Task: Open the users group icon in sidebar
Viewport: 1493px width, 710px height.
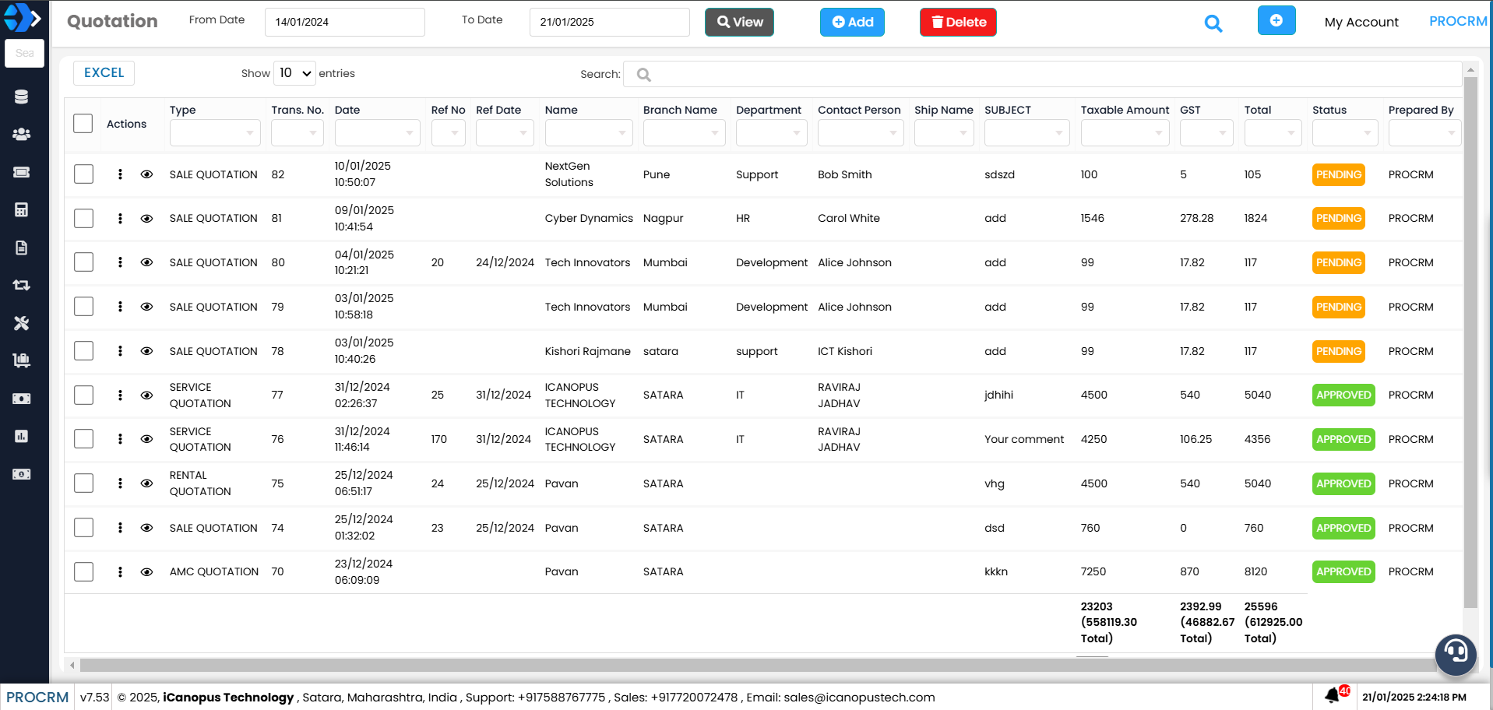Action: [x=21, y=134]
